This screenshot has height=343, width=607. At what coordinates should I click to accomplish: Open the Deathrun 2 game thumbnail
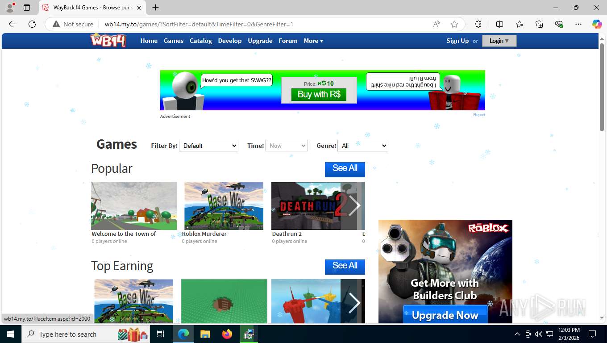click(x=306, y=206)
